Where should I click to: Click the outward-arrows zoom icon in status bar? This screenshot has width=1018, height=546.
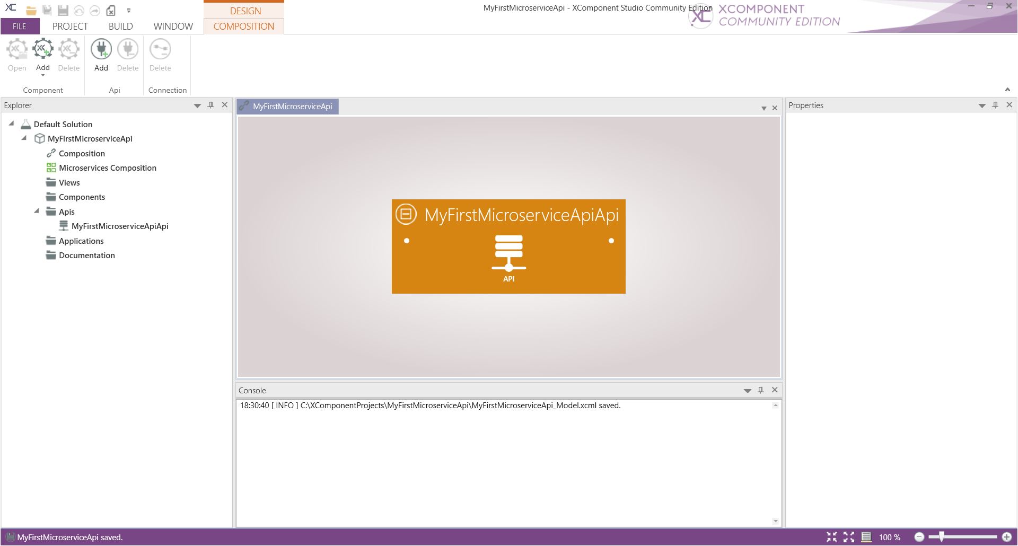coord(849,537)
